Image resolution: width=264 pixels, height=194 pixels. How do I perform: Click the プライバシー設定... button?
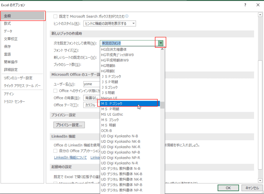pyautogui.click(x=69, y=125)
